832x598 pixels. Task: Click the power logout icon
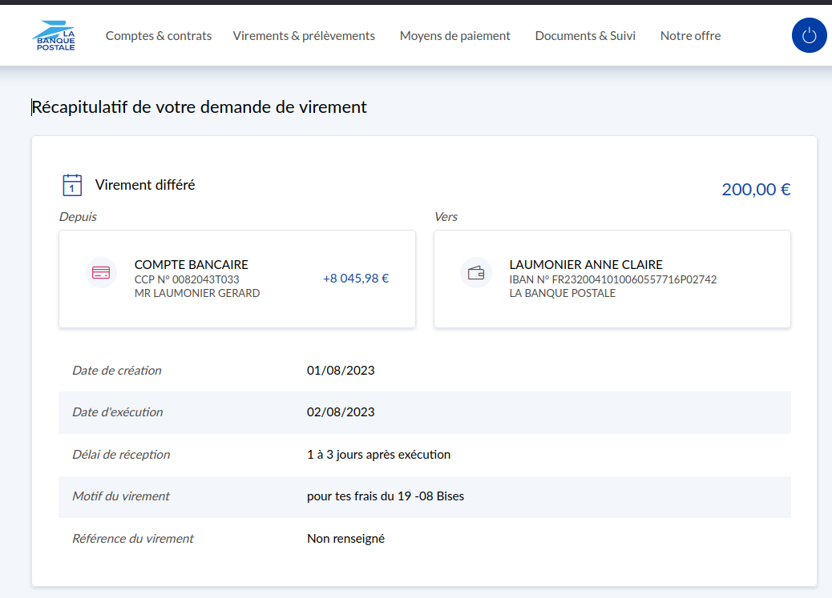tap(809, 35)
